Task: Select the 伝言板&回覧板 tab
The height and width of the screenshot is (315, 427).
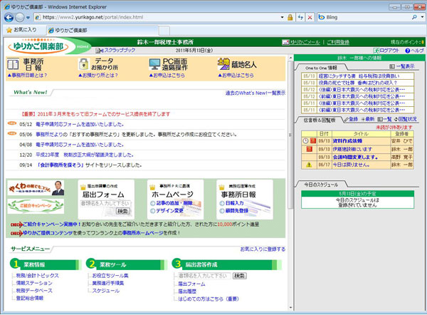Action: (x=320, y=120)
